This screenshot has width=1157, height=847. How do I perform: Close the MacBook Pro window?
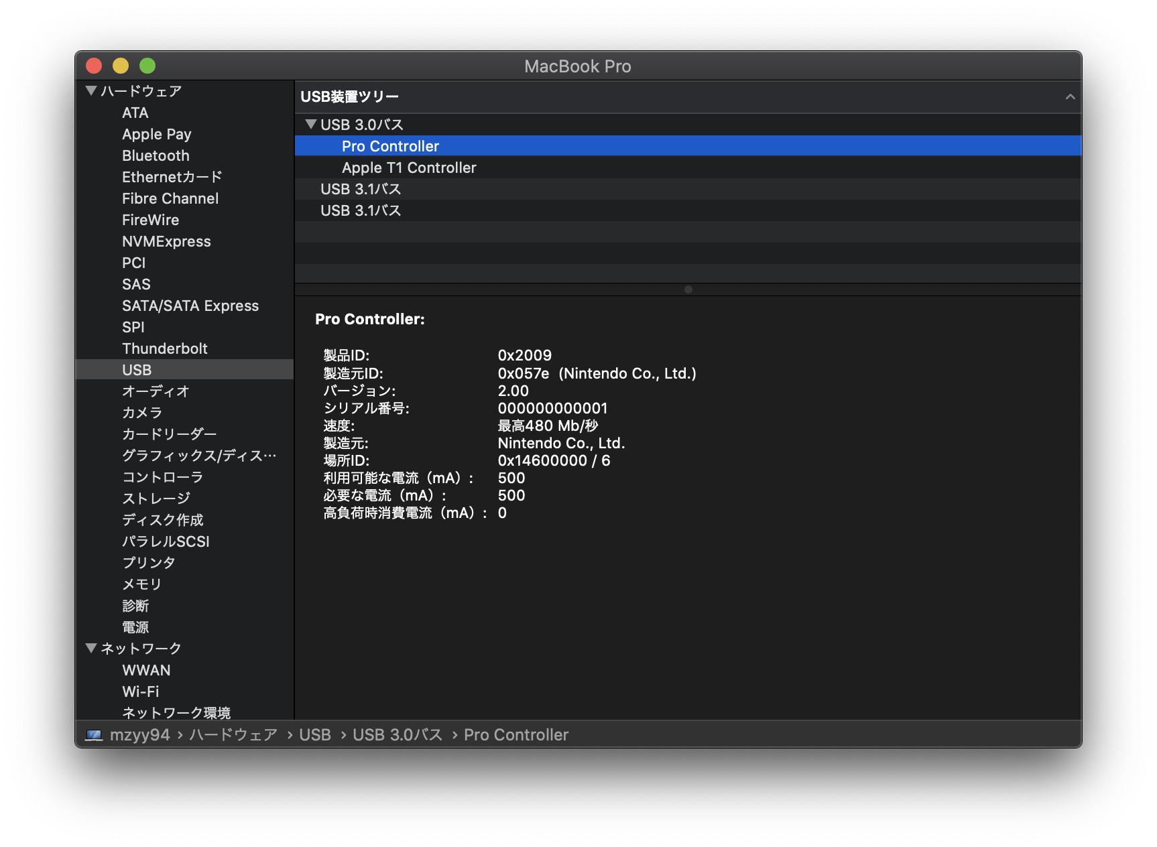click(x=94, y=66)
